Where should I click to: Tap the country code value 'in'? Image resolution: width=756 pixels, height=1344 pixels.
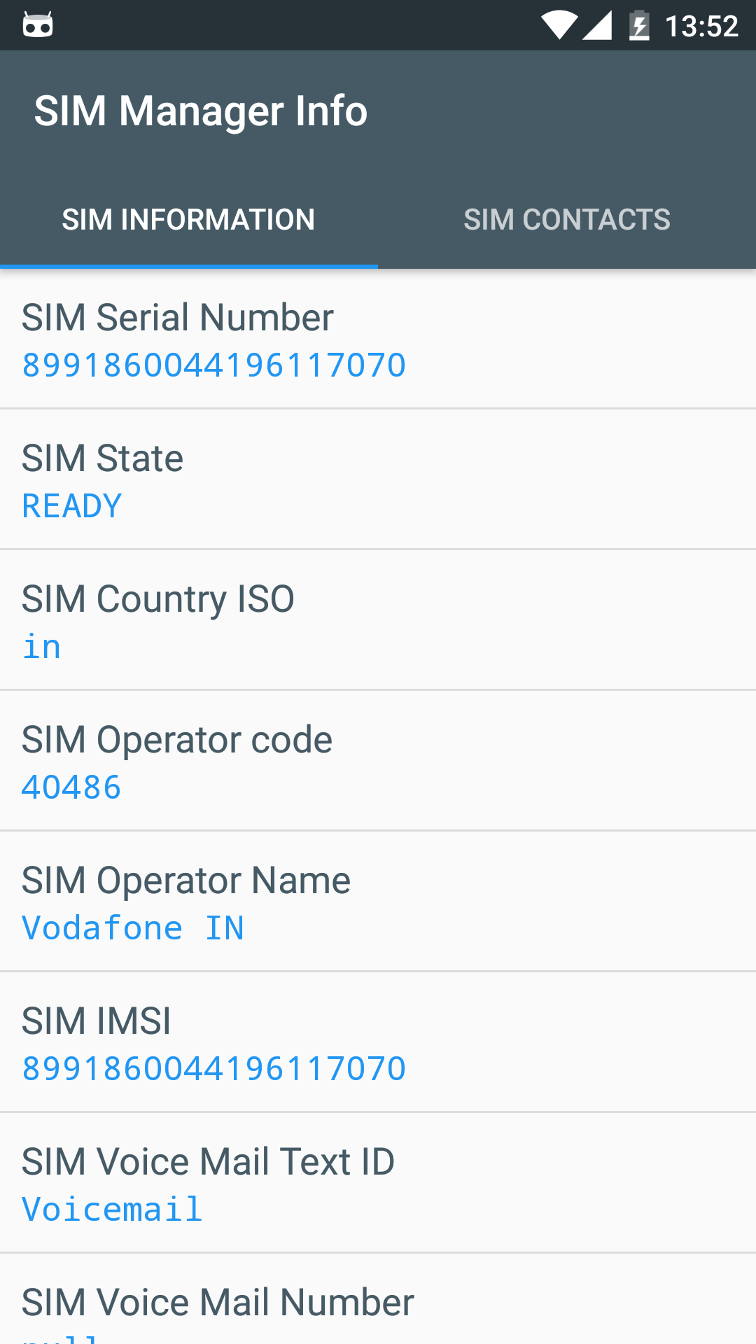[42, 647]
